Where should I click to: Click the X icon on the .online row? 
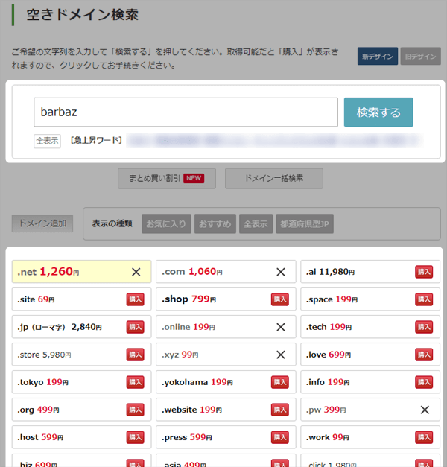[x=280, y=327]
